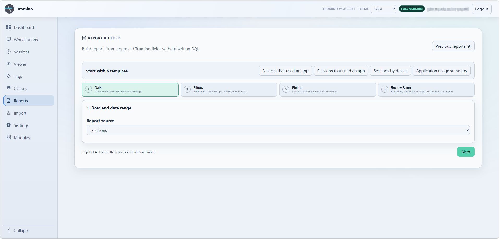The height and width of the screenshot is (239, 500).
Task: Click the Report source label
Action: (x=100, y=121)
